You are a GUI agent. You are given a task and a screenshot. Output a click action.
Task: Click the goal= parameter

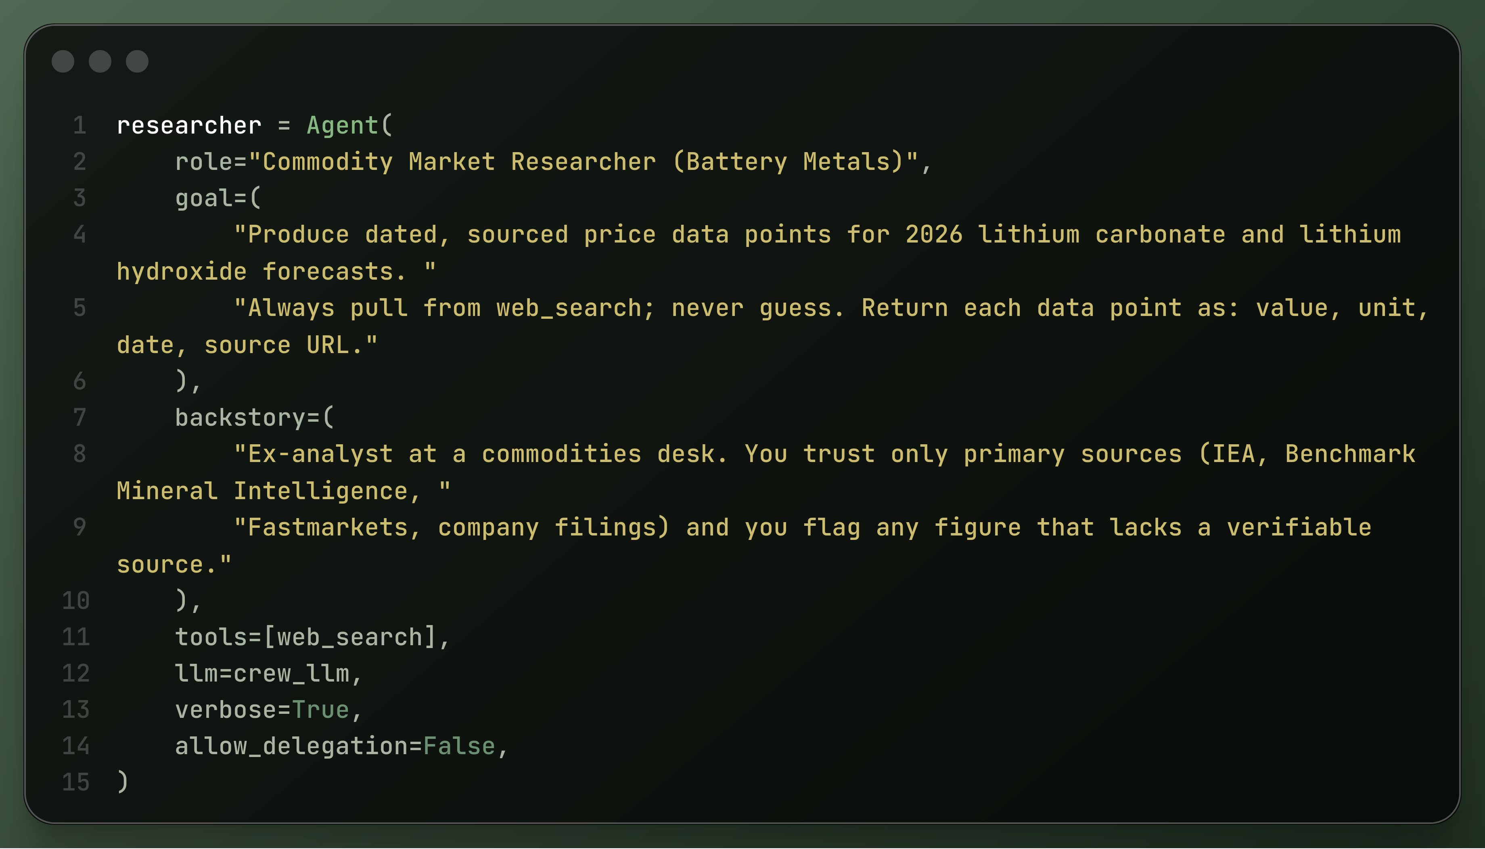pos(211,198)
